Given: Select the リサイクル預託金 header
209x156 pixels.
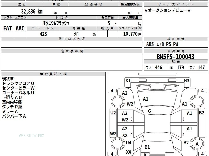Looking at the screenshot, I should pyautogui.click(x=130, y=28).
